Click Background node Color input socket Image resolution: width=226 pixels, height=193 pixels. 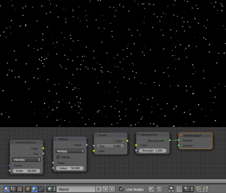136,145
